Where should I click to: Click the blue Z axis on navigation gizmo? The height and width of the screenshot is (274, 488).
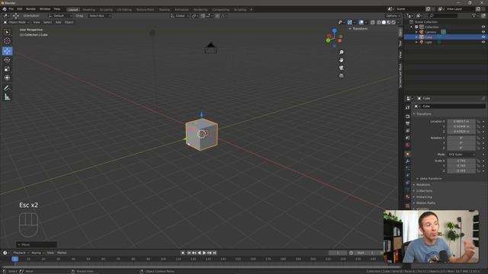[335, 30]
